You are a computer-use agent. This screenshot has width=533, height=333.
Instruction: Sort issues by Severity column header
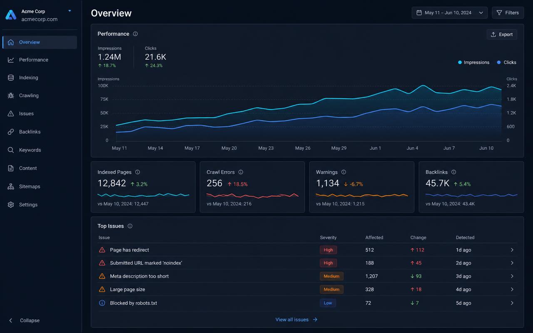pyautogui.click(x=328, y=238)
